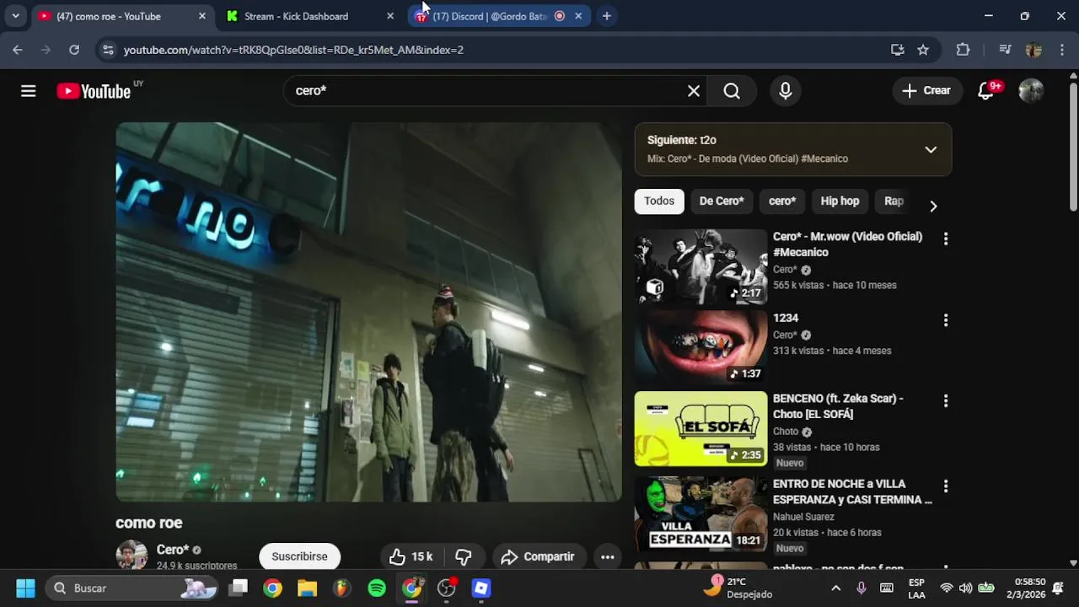Viewport: 1079px width, 607px height.
Task: Click the Windows taskbar Buscar search box
Action: (131, 588)
